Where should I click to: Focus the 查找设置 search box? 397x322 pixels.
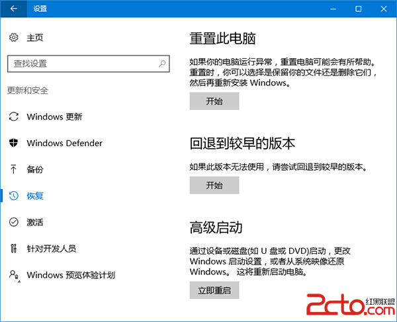(89, 63)
